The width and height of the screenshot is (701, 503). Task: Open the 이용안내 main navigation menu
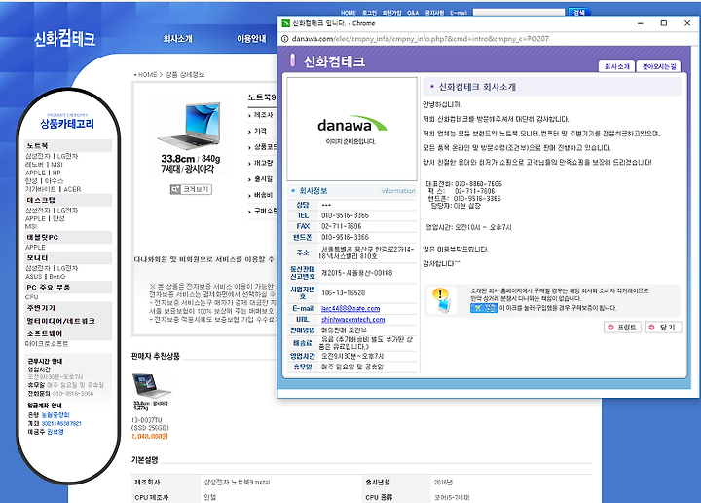point(251,39)
